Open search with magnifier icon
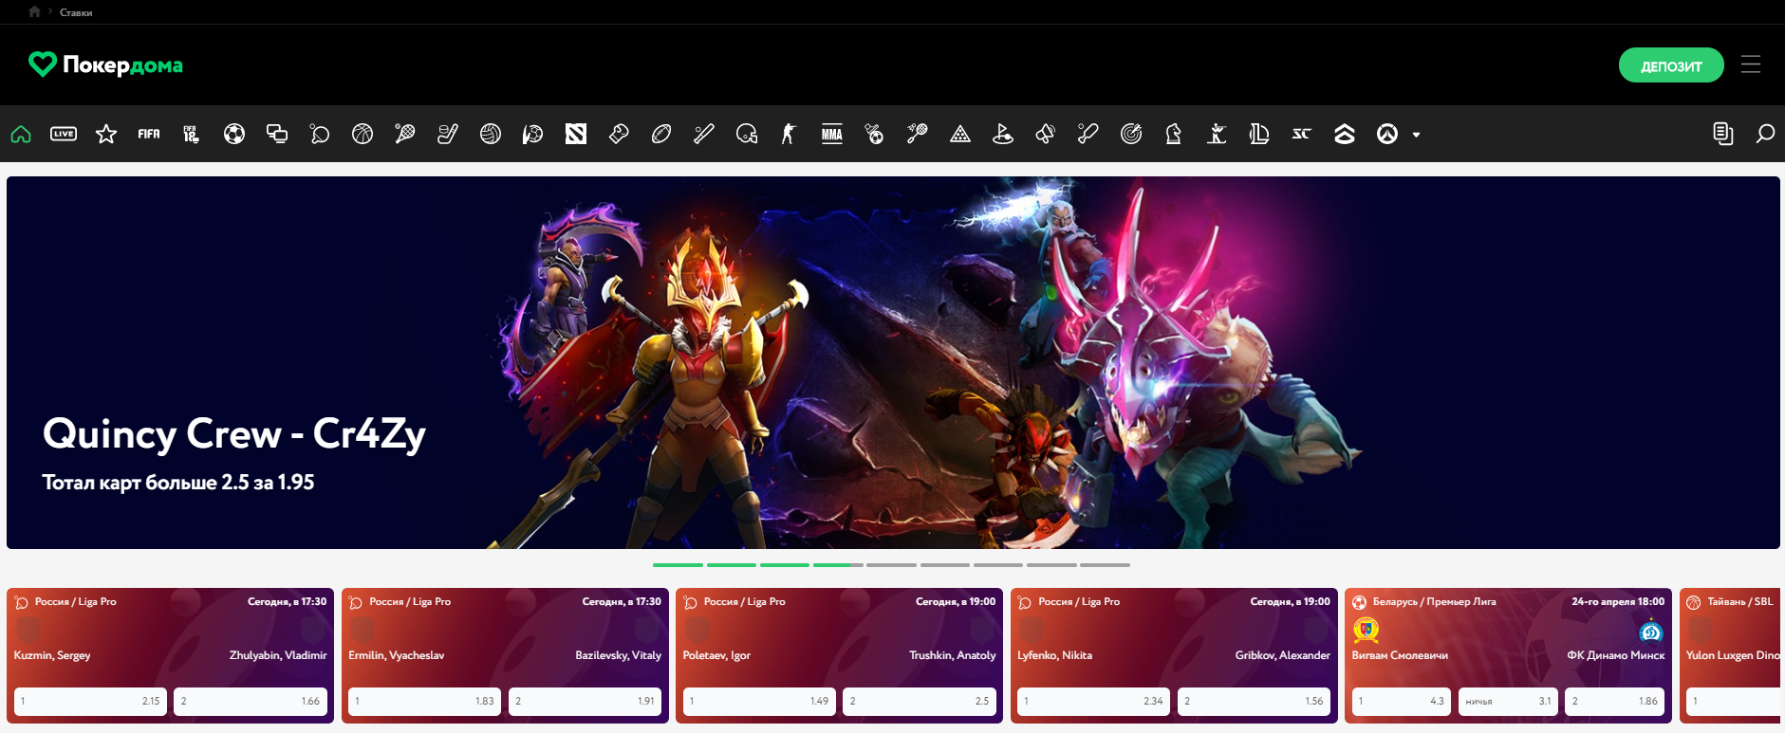 [x=1765, y=134]
